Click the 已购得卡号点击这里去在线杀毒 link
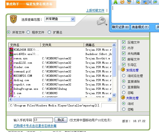The image size is (159, 132). (35, 126)
